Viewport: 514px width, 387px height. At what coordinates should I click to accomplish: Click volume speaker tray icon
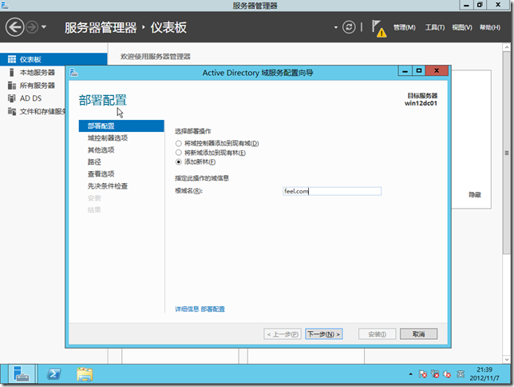point(447,374)
